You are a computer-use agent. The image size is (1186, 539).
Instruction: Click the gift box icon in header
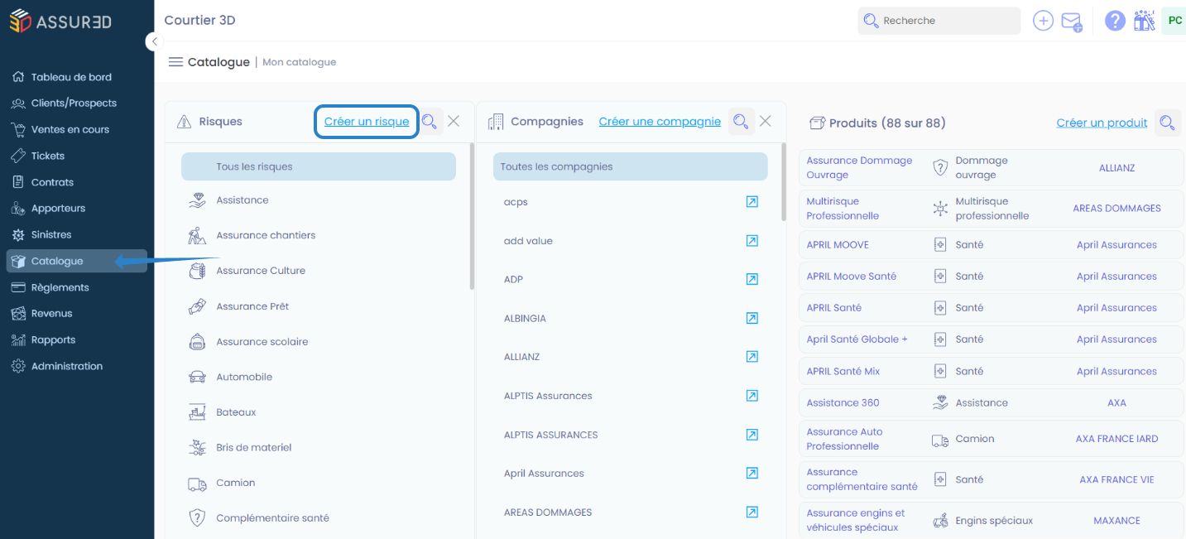[x=1144, y=21]
